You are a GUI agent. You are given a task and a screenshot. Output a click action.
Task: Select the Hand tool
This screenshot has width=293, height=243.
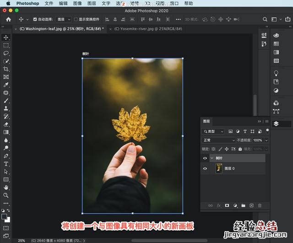[6, 187]
